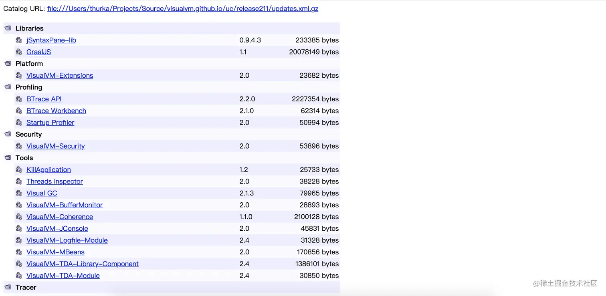Open the KillApplication plugin link
The image size is (606, 296).
pos(48,169)
